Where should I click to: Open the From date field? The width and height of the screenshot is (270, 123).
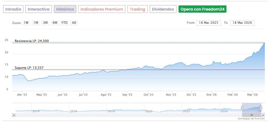[x=209, y=23]
